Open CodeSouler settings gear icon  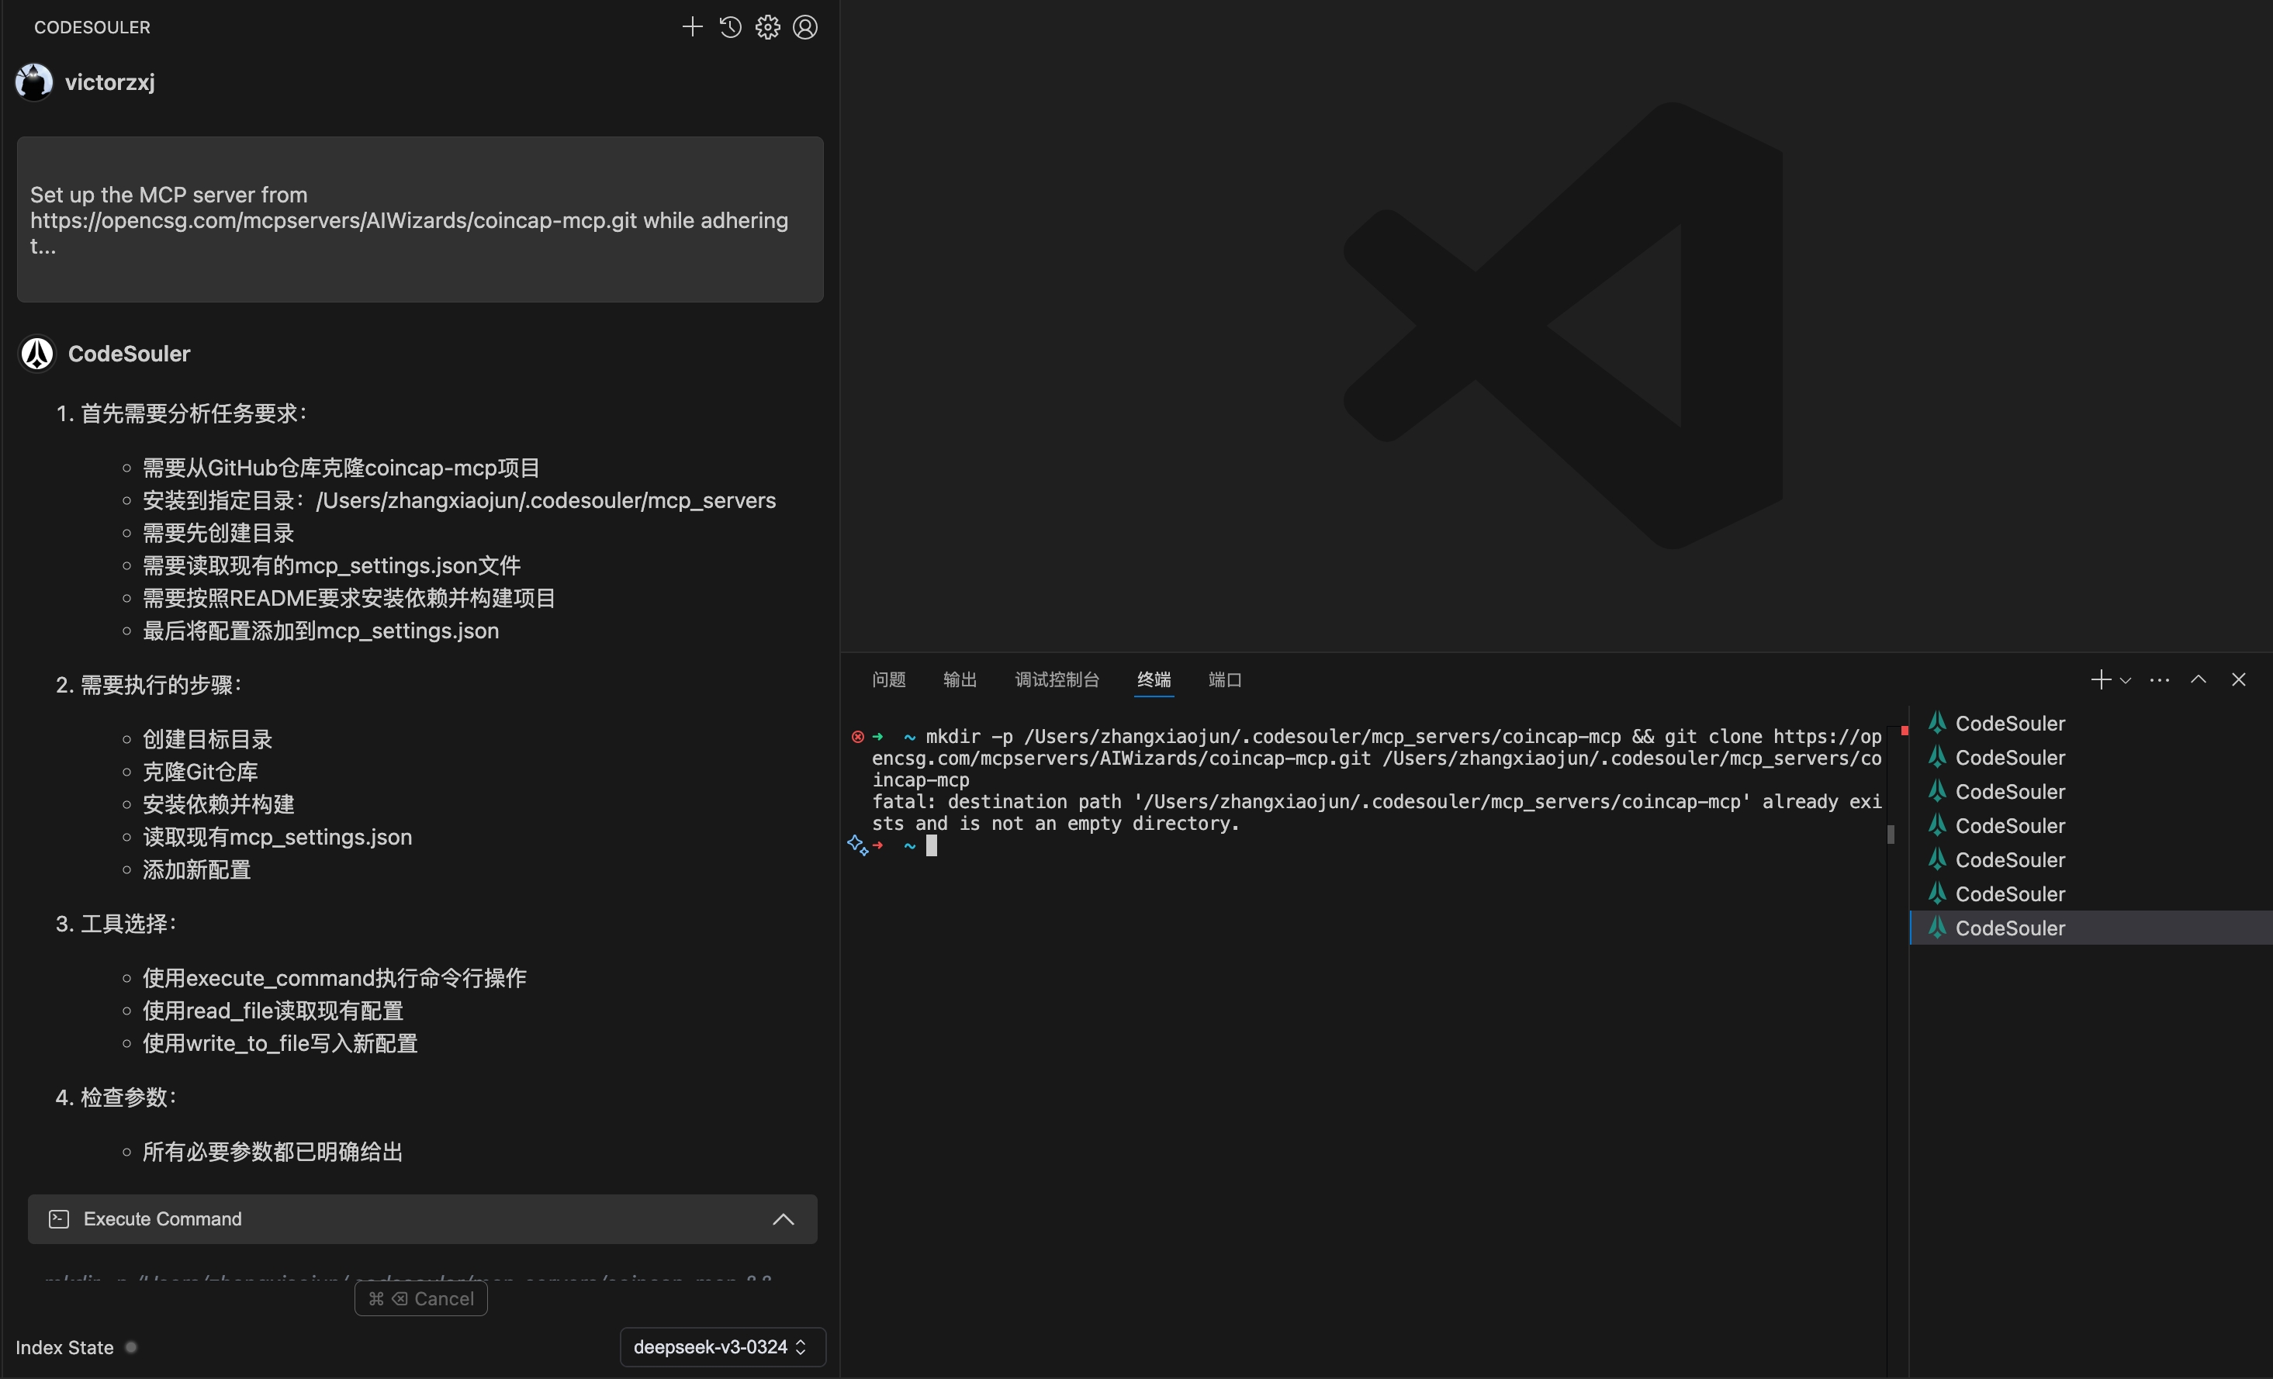tap(767, 26)
